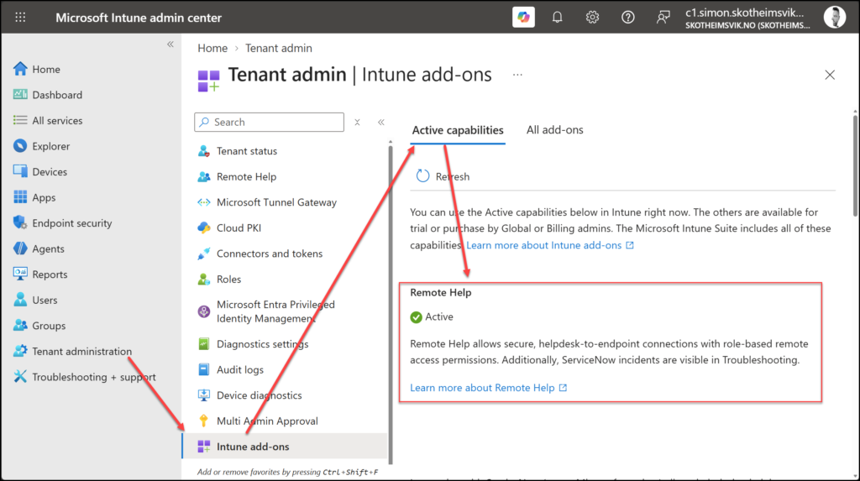Click the Diagnostics settings icon
Image resolution: width=860 pixels, height=481 pixels.
click(203, 344)
